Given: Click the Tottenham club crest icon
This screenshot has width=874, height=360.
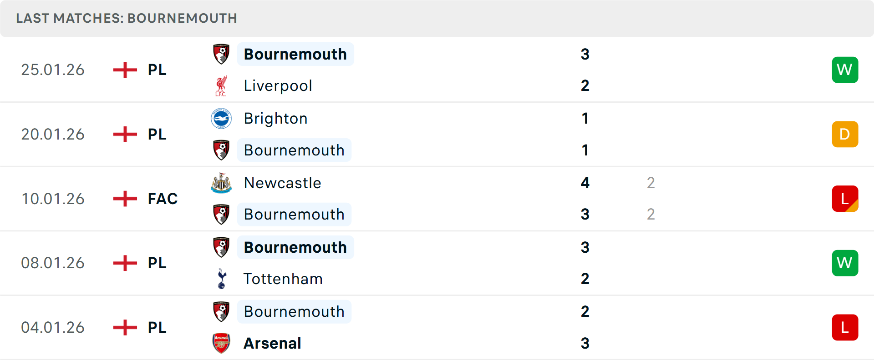Looking at the screenshot, I should [x=222, y=279].
